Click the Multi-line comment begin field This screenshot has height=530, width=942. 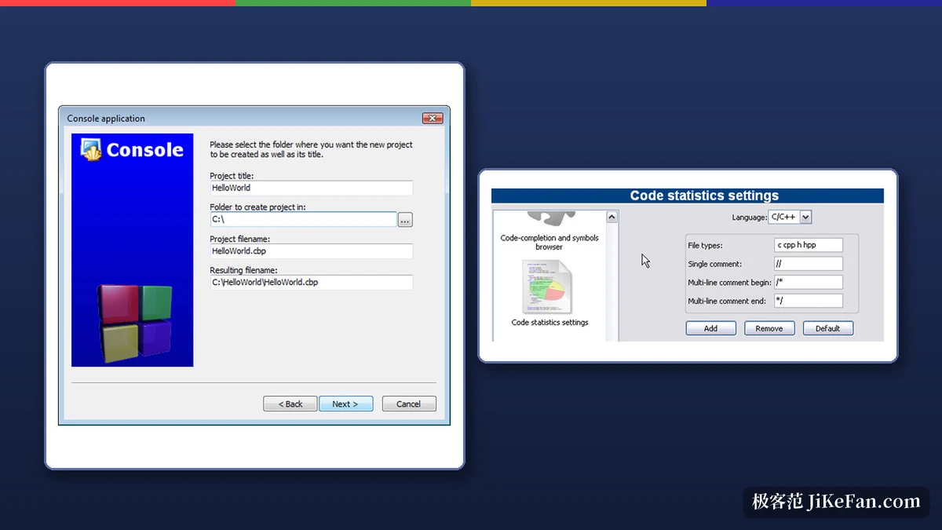[809, 282]
